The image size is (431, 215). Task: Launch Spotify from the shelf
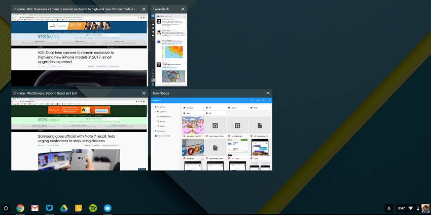[x=93, y=208]
